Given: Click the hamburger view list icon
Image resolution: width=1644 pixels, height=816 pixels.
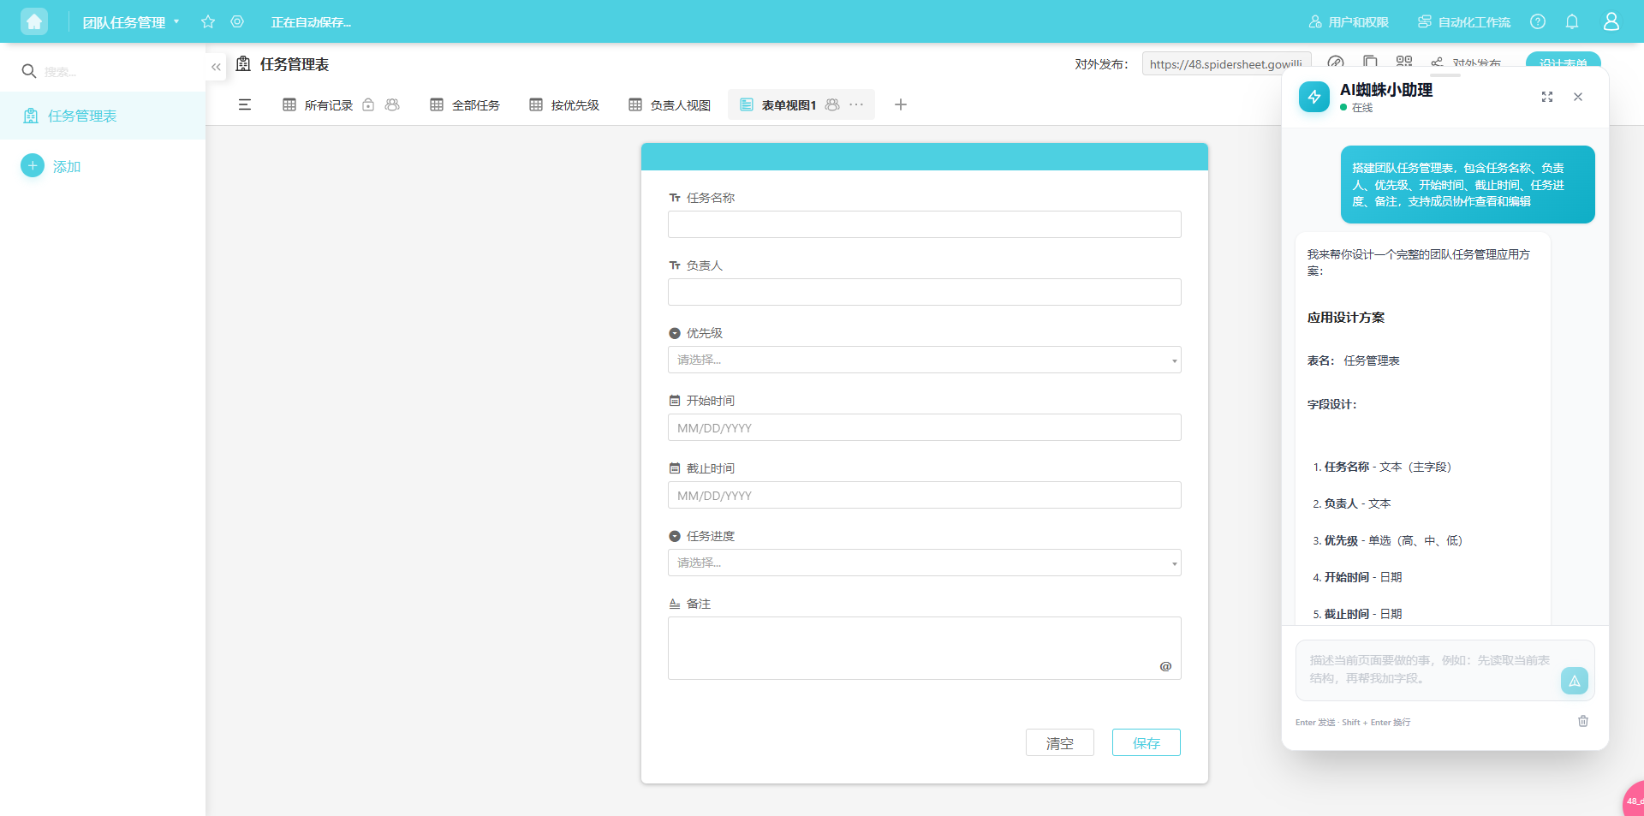Looking at the screenshot, I should coord(245,104).
